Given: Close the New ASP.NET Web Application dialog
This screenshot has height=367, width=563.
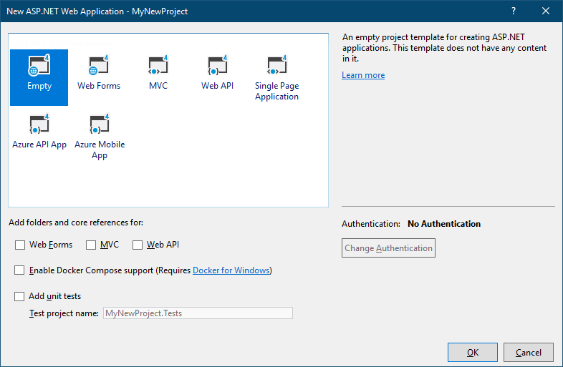Looking at the screenshot, I should (546, 11).
